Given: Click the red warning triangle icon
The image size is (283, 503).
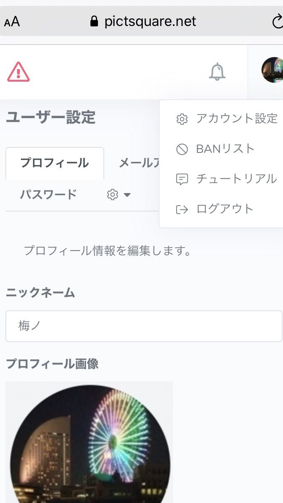Looking at the screenshot, I should (x=18, y=72).
